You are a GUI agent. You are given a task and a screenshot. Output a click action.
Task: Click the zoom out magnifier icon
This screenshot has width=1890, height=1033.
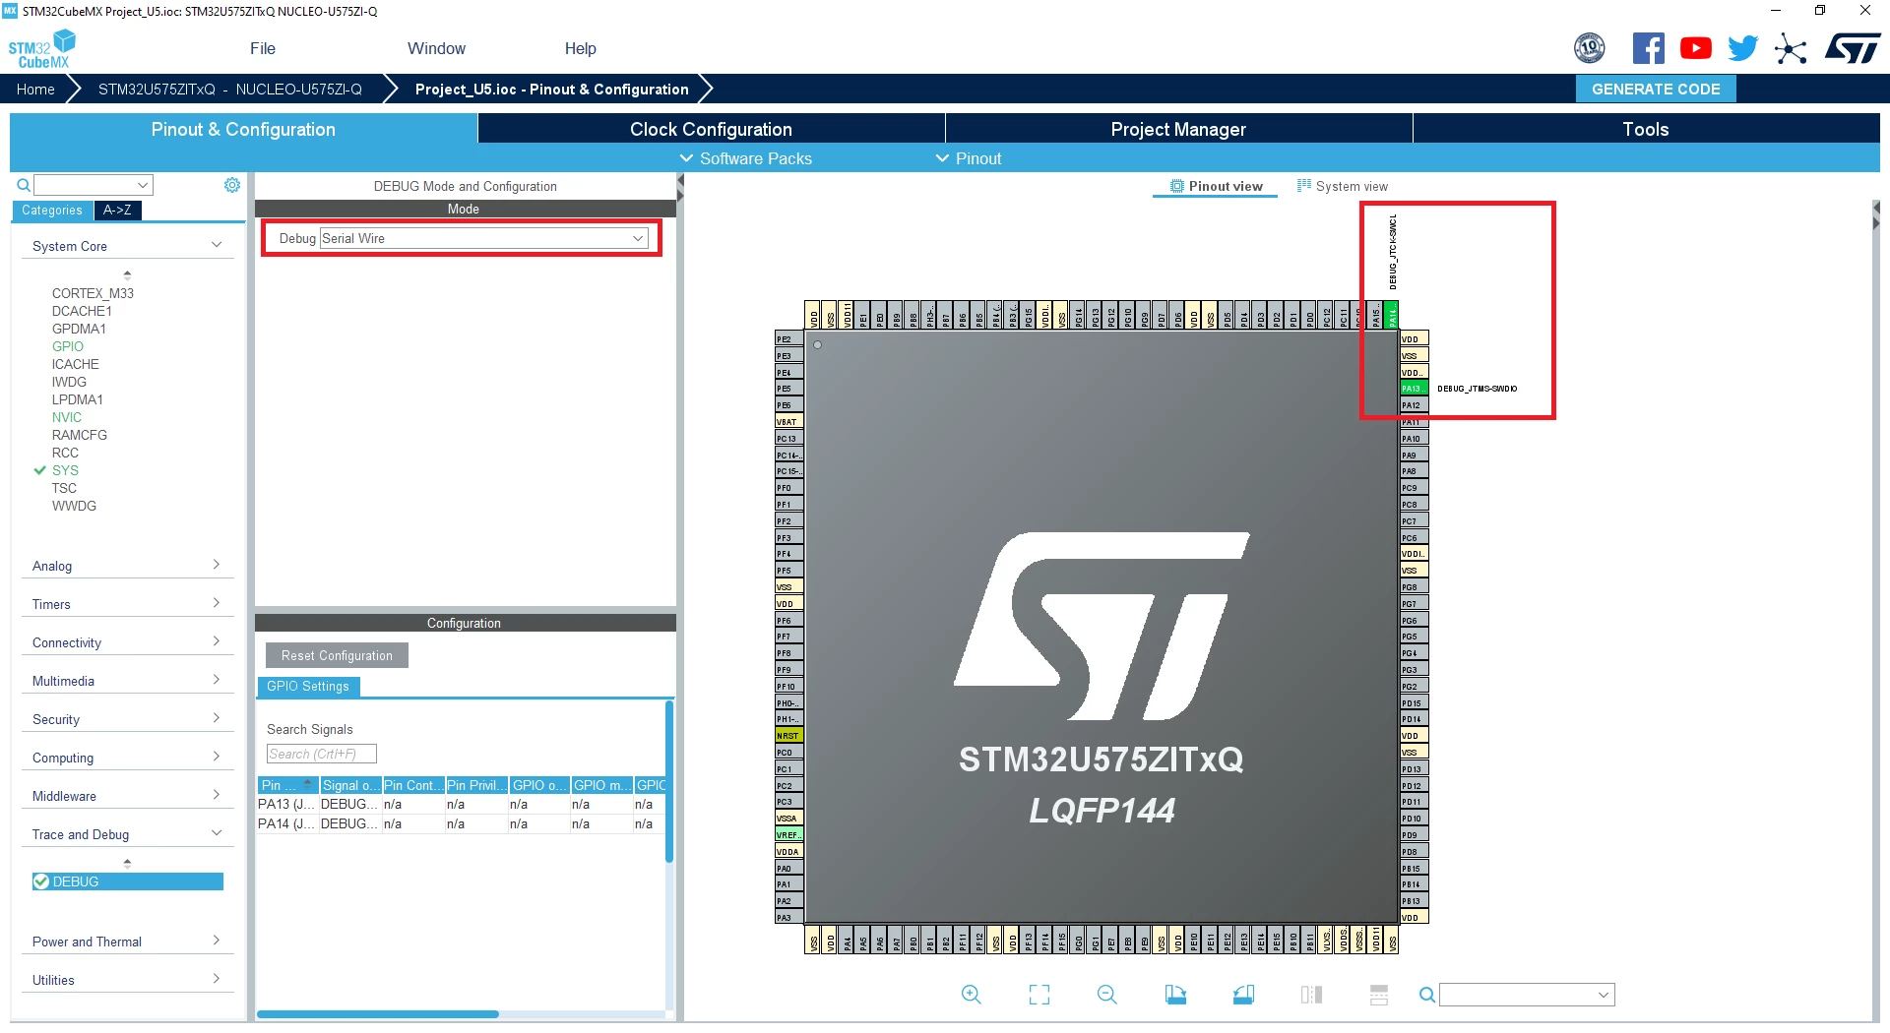coord(1107,995)
